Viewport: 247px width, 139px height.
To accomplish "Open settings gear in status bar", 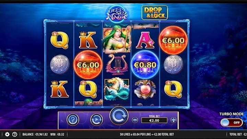I will [x=7, y=134].
